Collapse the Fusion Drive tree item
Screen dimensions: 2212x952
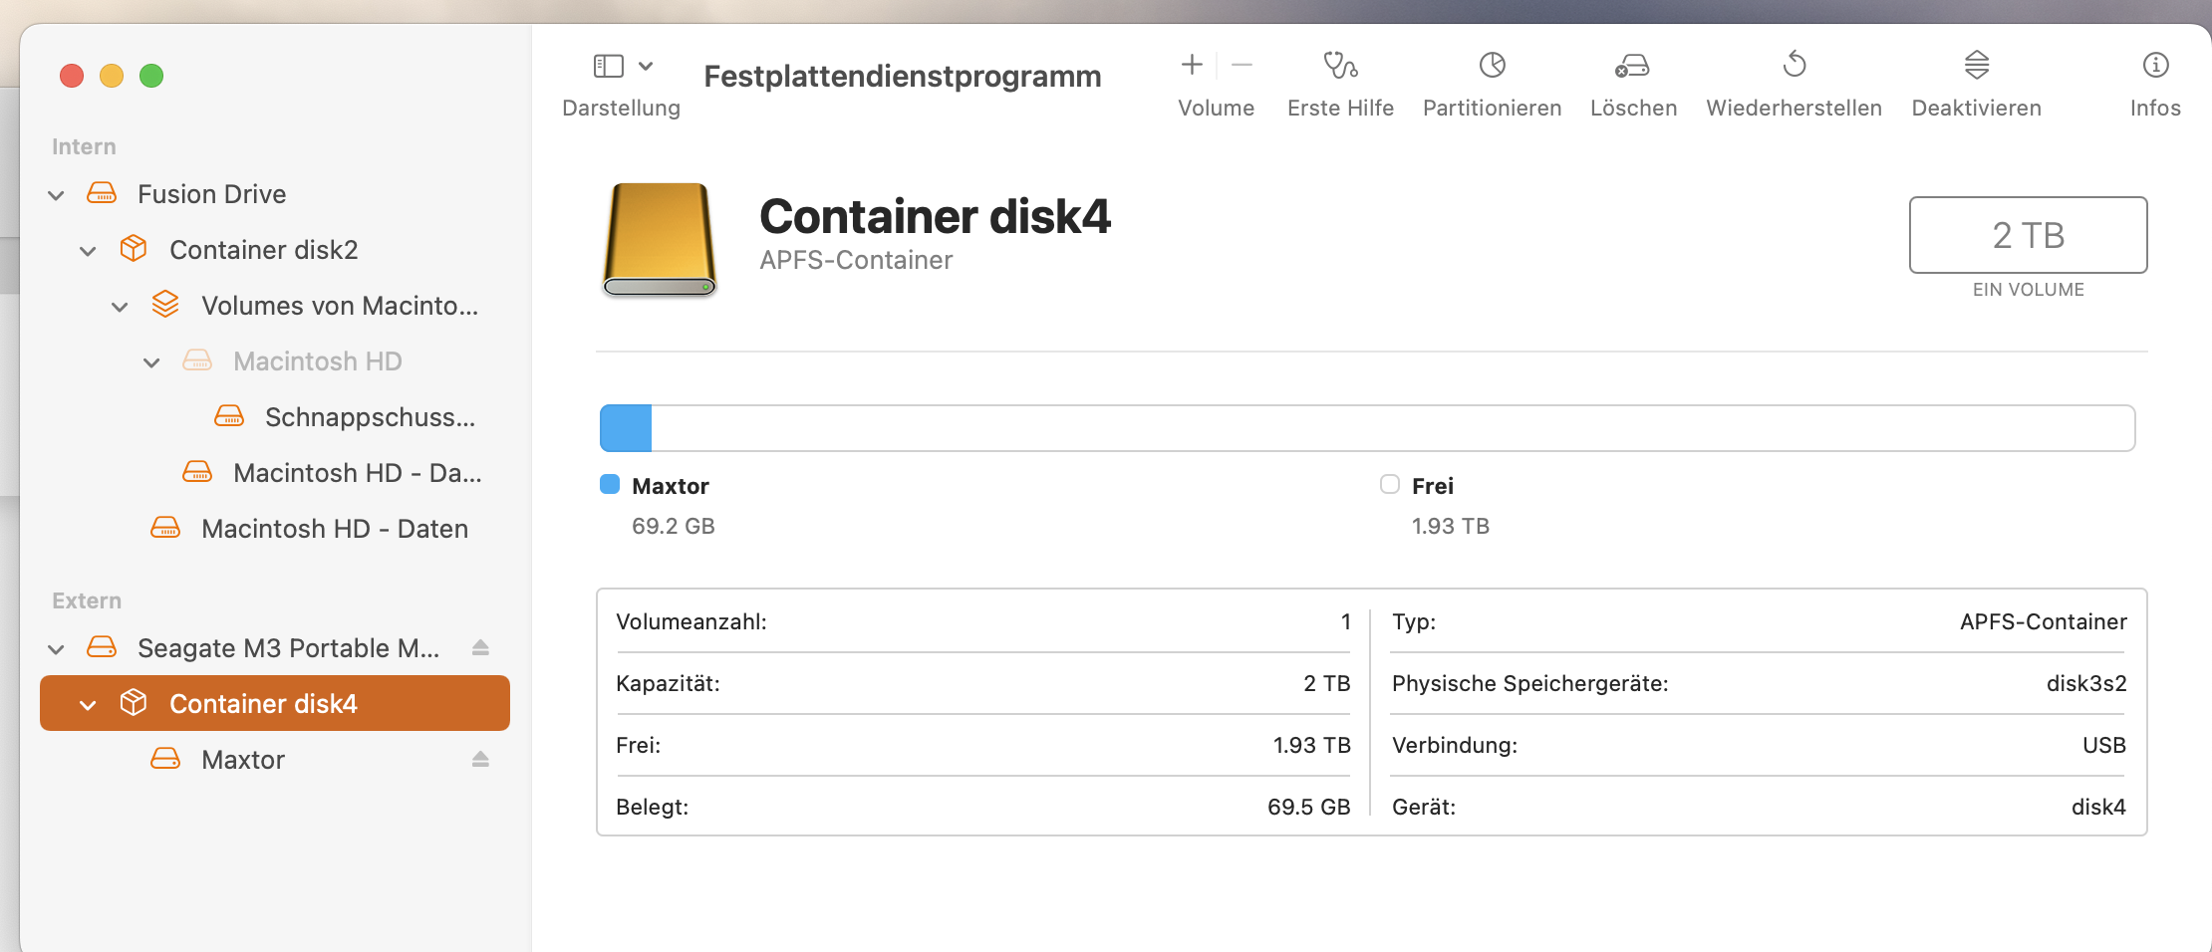[x=57, y=195]
